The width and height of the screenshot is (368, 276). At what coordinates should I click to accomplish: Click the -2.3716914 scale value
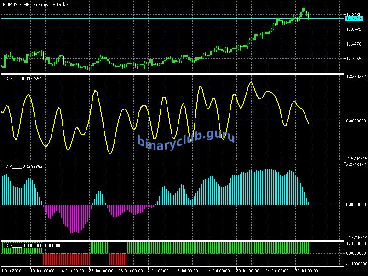[356, 238]
